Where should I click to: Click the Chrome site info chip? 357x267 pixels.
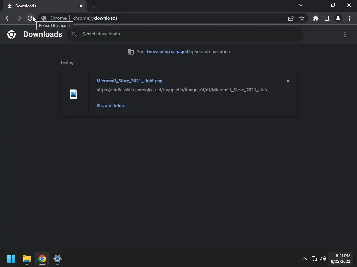tap(54, 18)
